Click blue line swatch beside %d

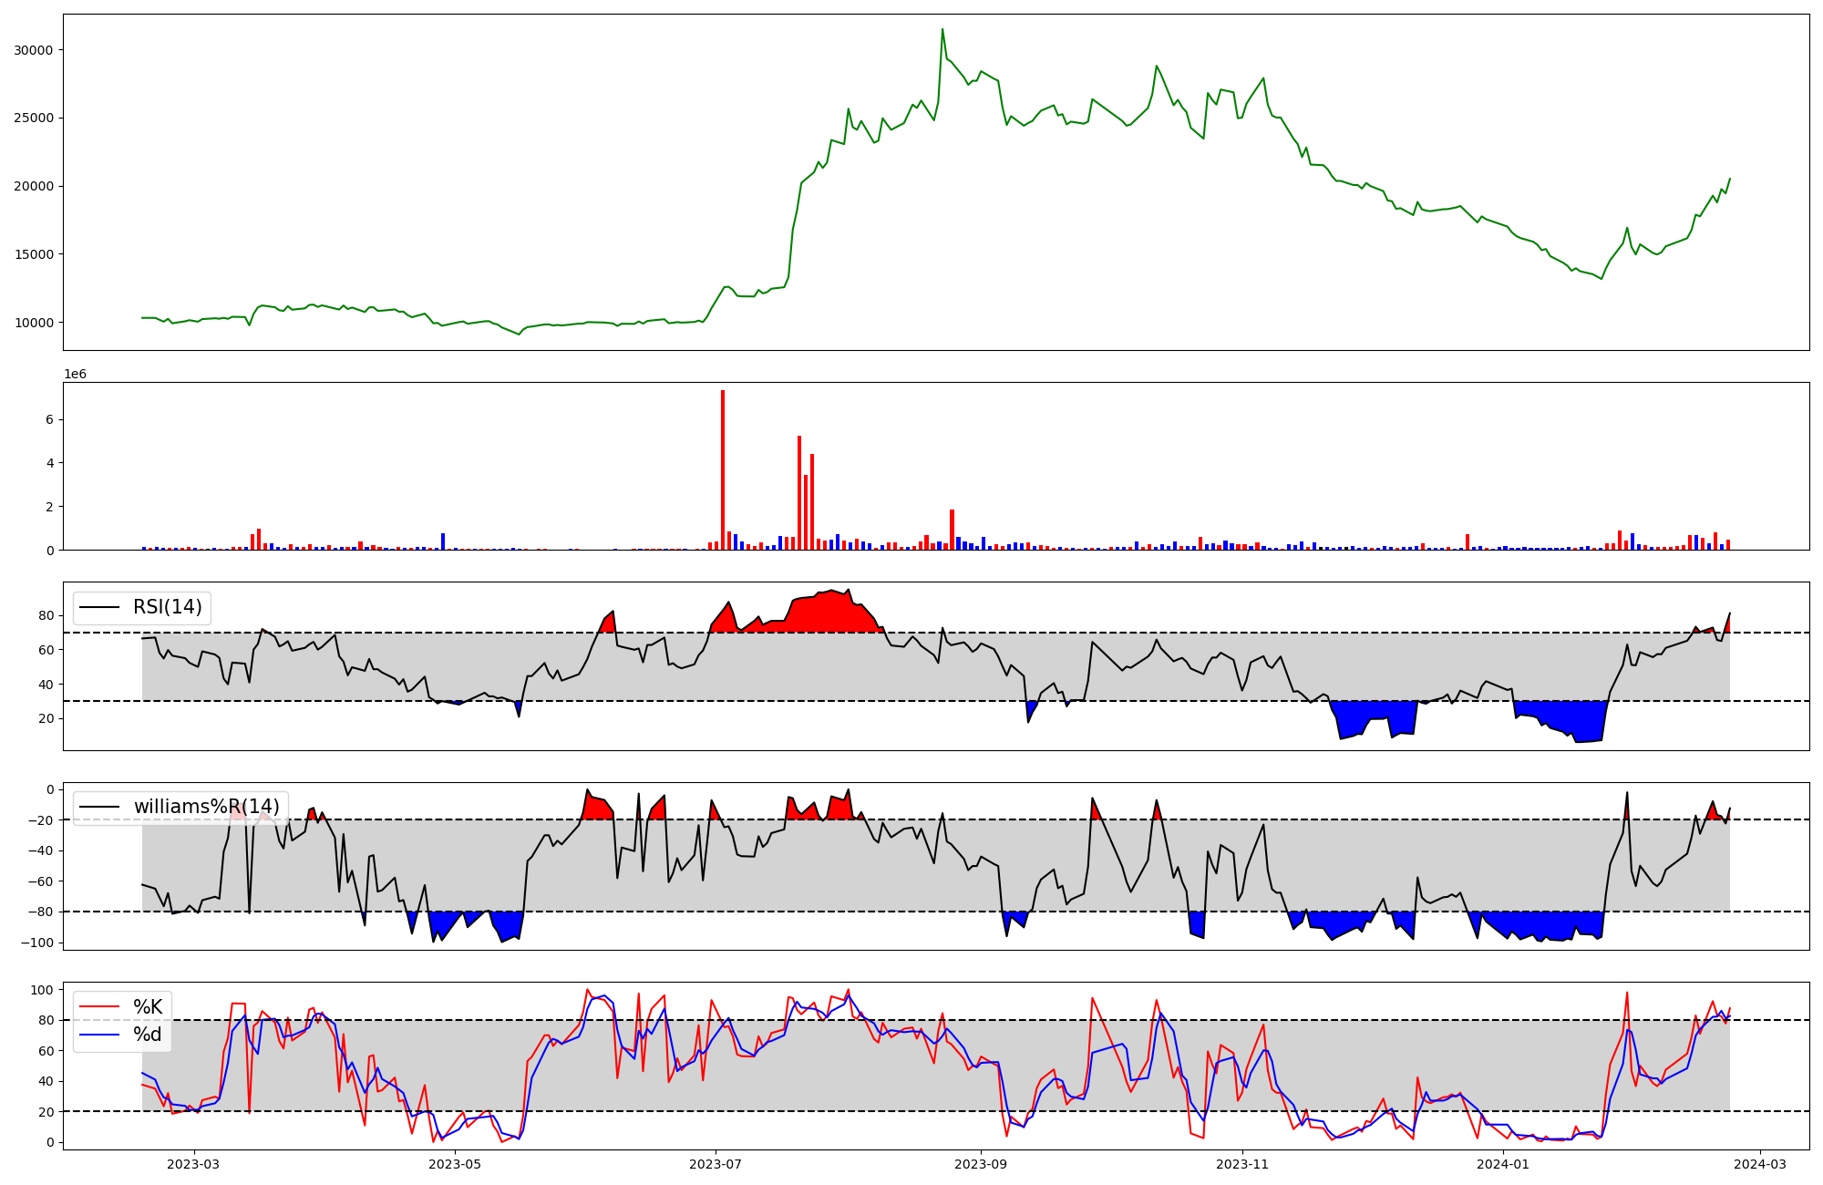(x=100, y=1034)
